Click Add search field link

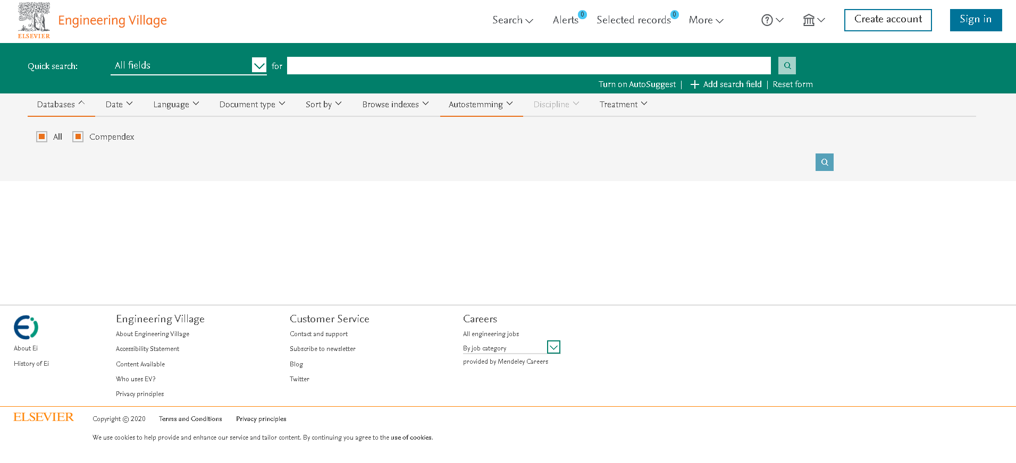pos(732,84)
